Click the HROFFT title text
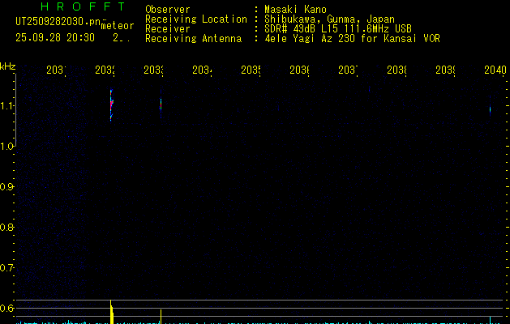This screenshot has height=324, width=510. click(84, 6)
